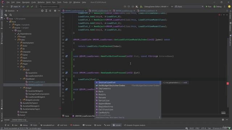Open the TODO tool window
The image size is (232, 130).
(x=34, y=125)
